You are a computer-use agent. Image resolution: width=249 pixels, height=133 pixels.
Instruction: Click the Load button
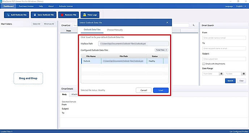coord(161,90)
